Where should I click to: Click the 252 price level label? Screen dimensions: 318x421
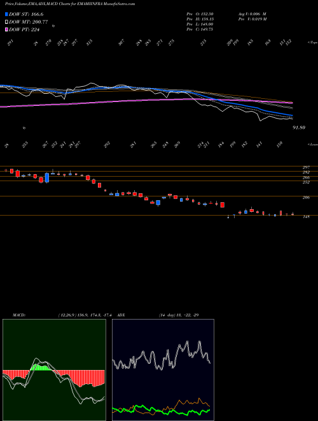coord(306,182)
